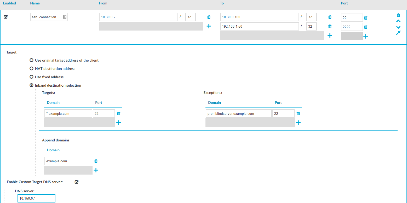Choose Use fixed address radio button
The width and height of the screenshot is (407, 203).
pyautogui.click(x=32, y=77)
